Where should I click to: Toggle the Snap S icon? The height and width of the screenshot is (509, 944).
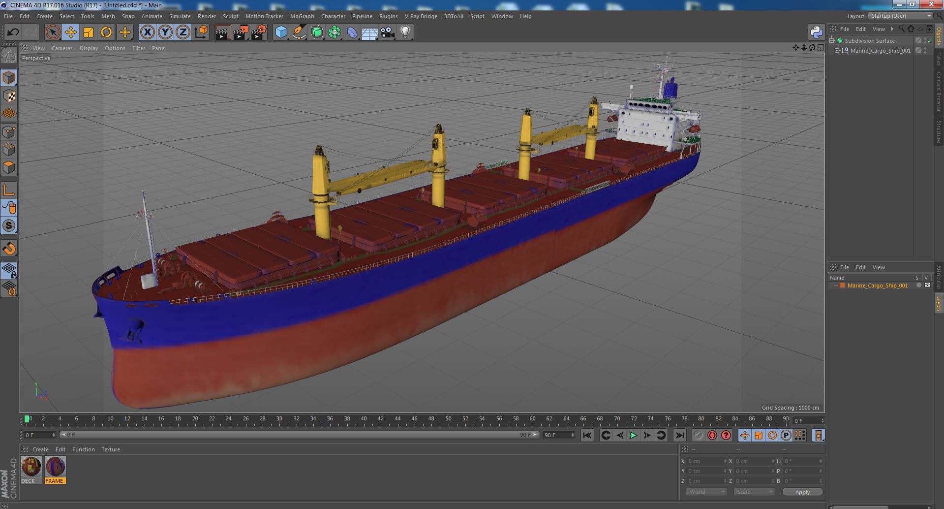[9, 225]
